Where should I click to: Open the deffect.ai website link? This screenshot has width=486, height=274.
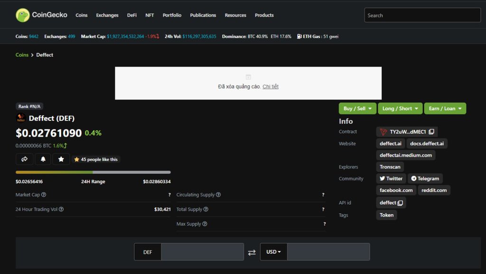point(391,143)
